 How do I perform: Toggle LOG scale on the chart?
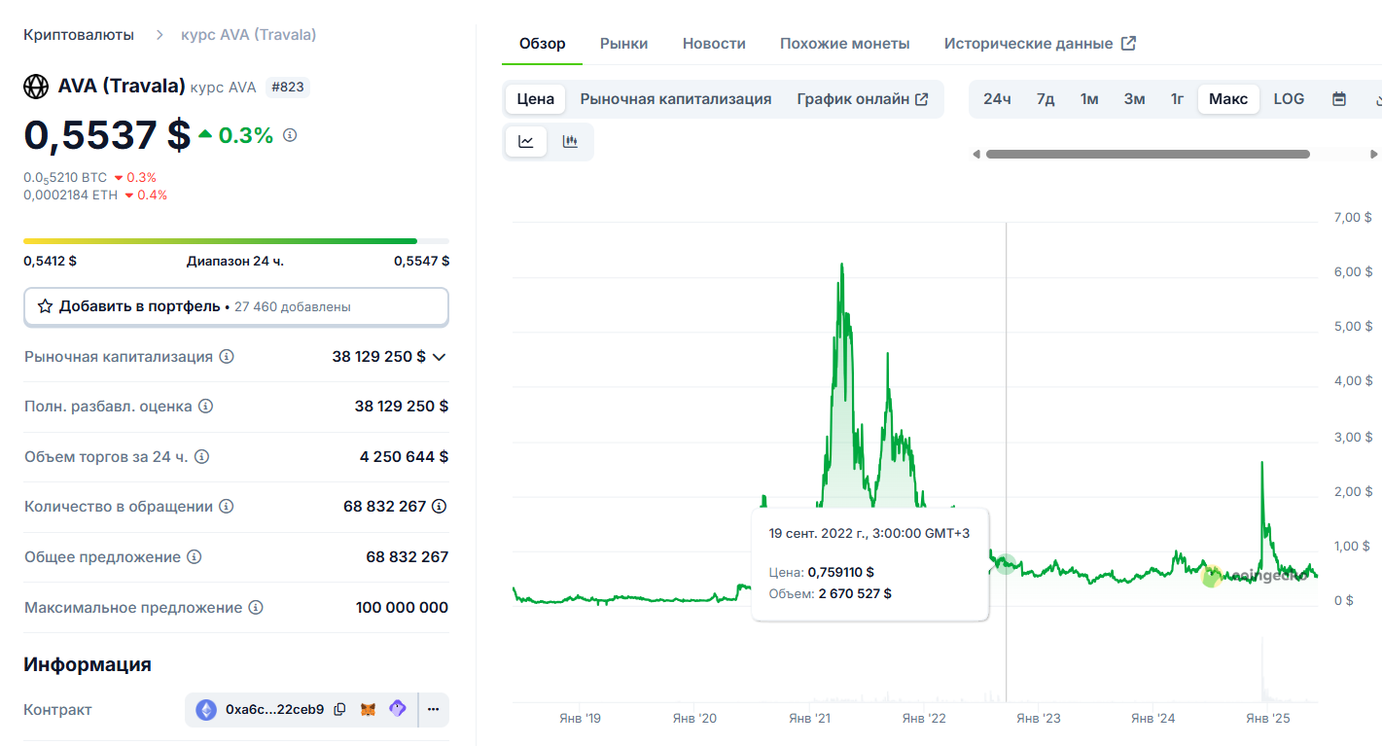click(1289, 99)
